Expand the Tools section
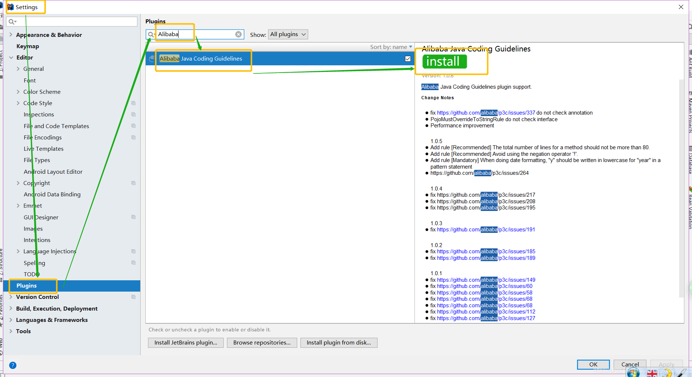 pyautogui.click(x=11, y=331)
